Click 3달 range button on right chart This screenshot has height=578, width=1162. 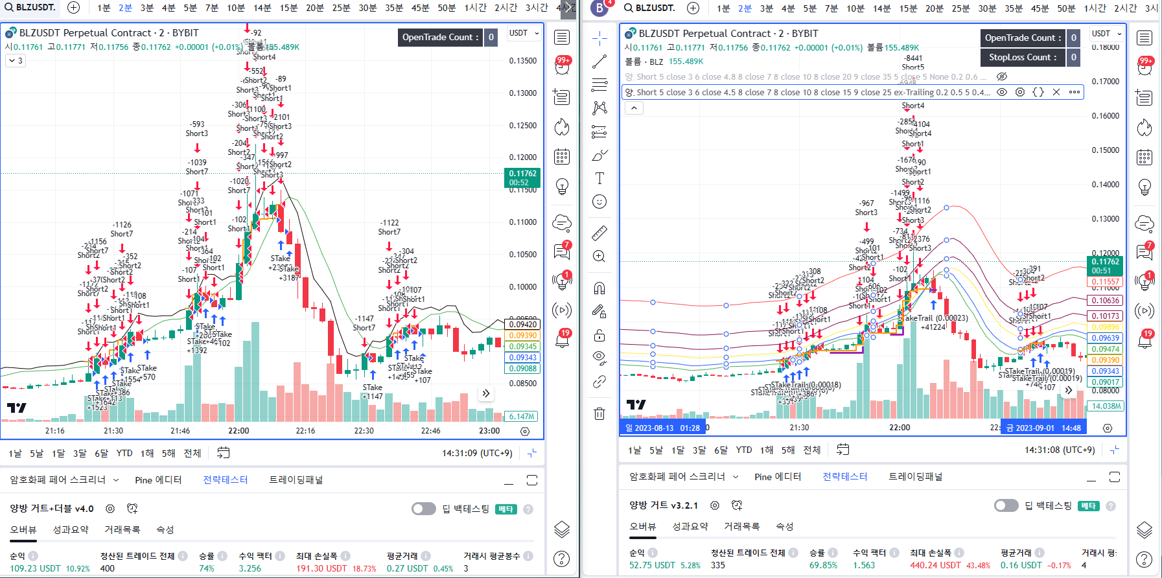click(x=699, y=450)
